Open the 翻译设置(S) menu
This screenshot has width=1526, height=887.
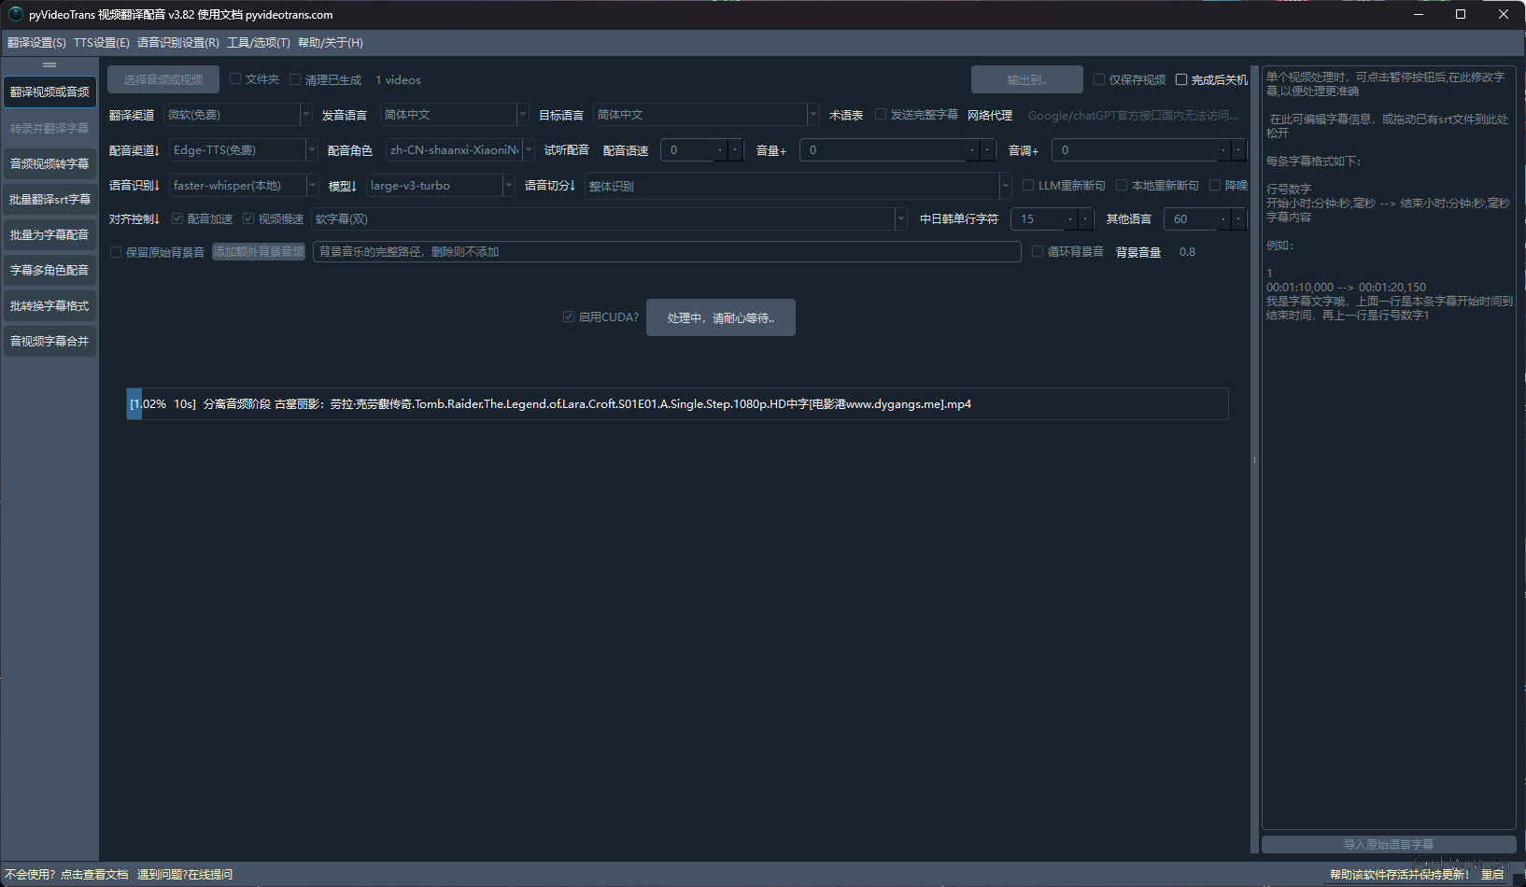pyautogui.click(x=36, y=43)
